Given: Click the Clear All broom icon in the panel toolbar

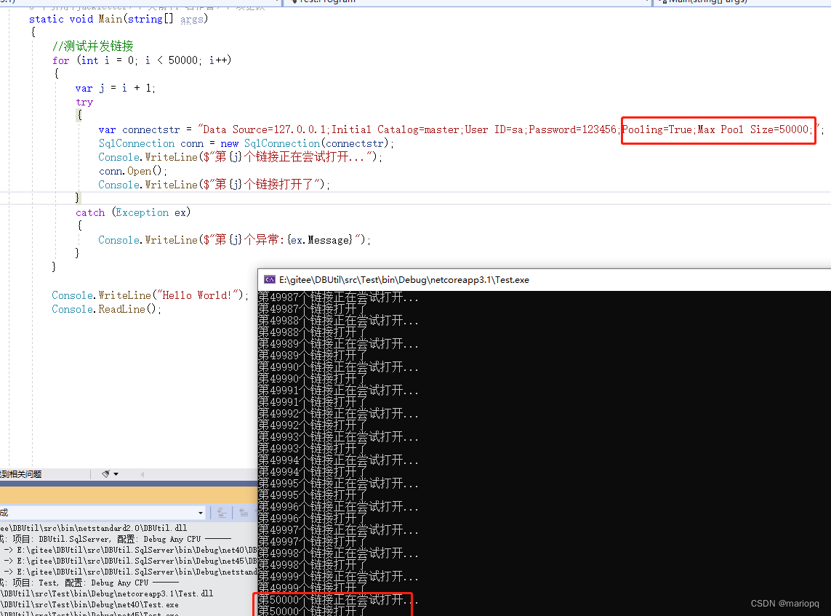Looking at the screenshot, I should click(105, 474).
